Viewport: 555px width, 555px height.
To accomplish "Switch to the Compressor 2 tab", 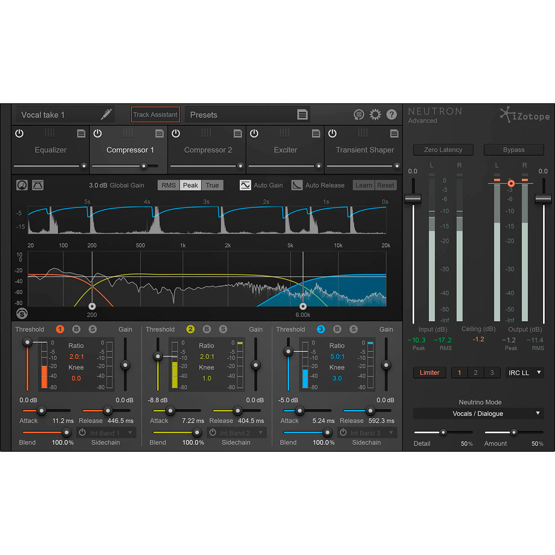I will [208, 150].
